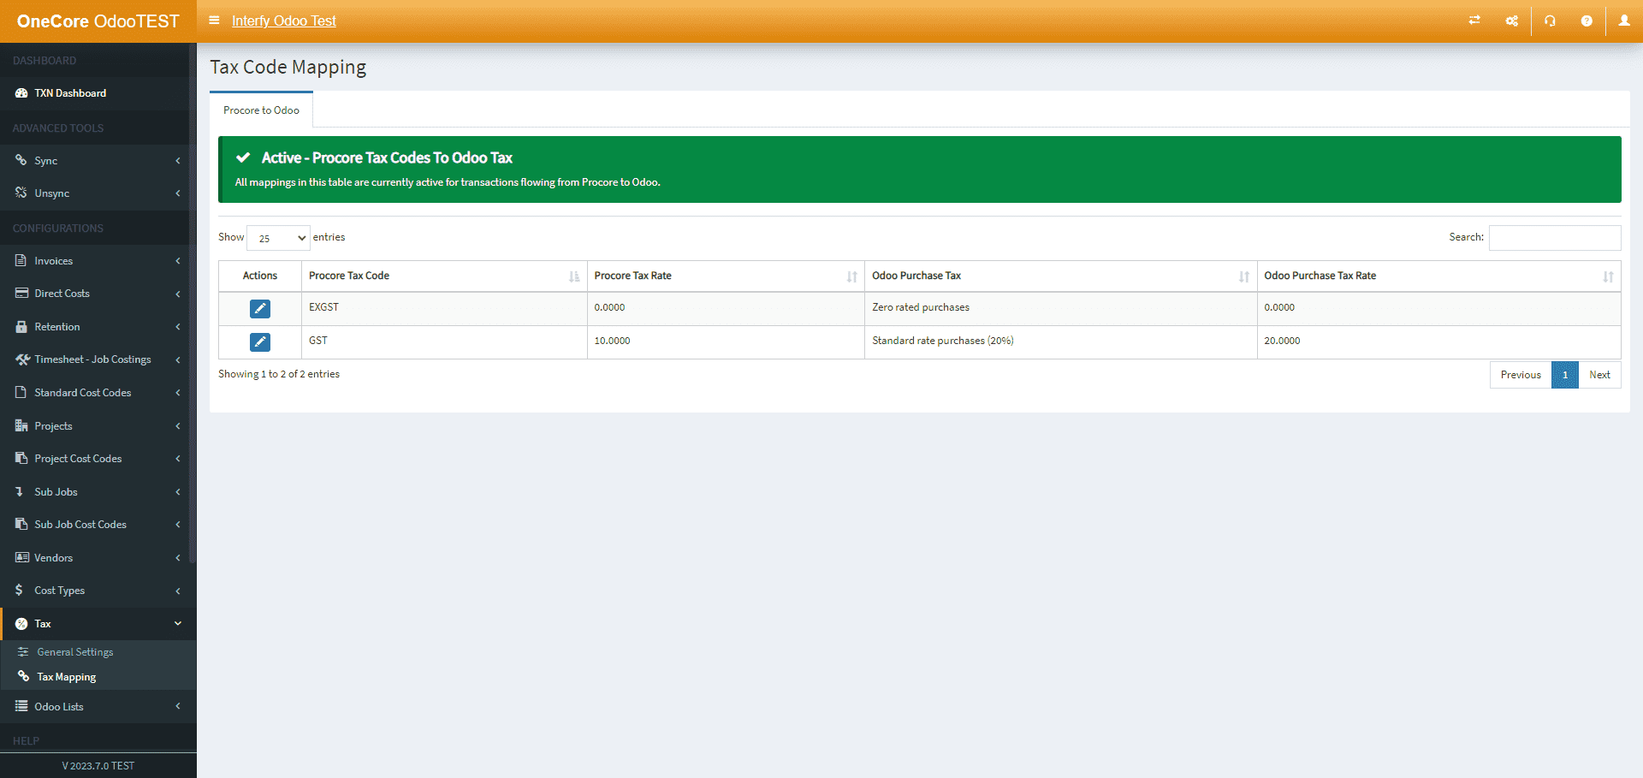1643x778 pixels.
Task: Expand the Invoices sidebar menu
Action: coord(98,261)
